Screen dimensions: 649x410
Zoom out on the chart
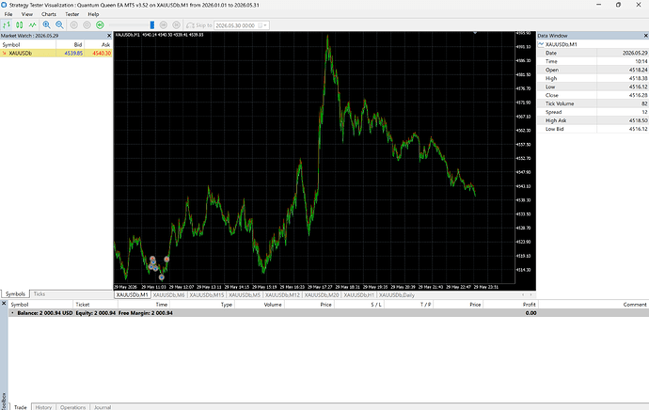pos(59,25)
